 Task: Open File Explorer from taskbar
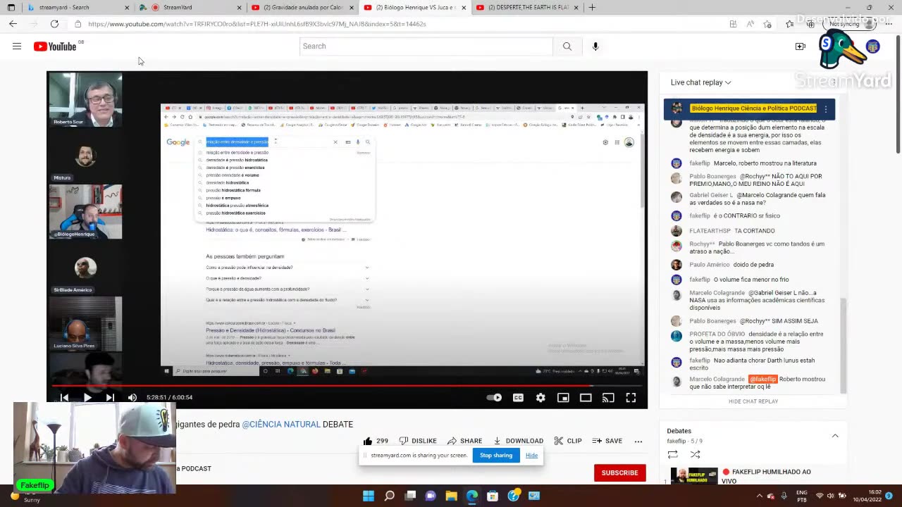[x=452, y=496]
